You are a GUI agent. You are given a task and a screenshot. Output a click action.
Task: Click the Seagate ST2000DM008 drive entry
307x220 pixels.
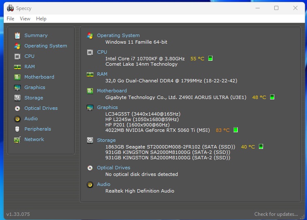(170, 147)
